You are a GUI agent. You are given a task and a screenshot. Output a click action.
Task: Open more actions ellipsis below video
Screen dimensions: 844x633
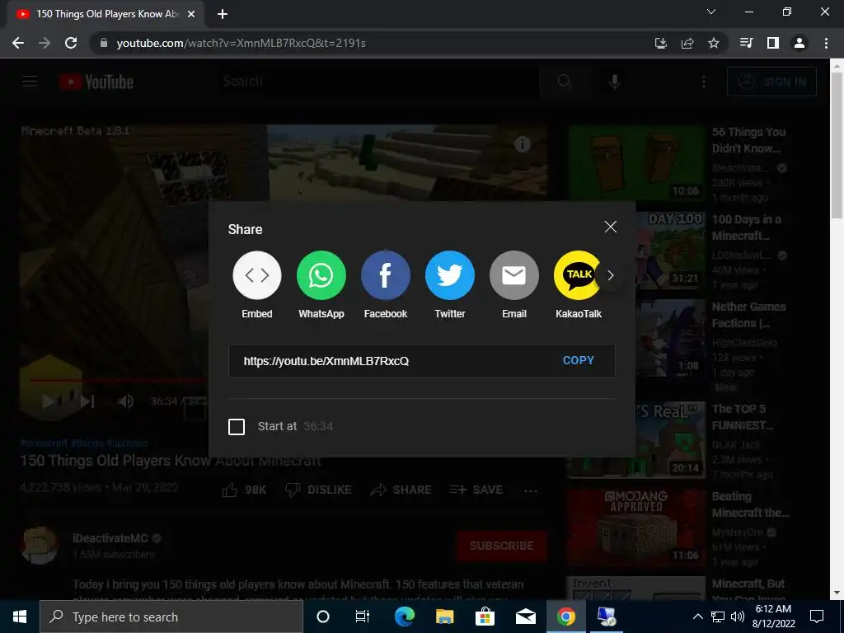tap(531, 490)
